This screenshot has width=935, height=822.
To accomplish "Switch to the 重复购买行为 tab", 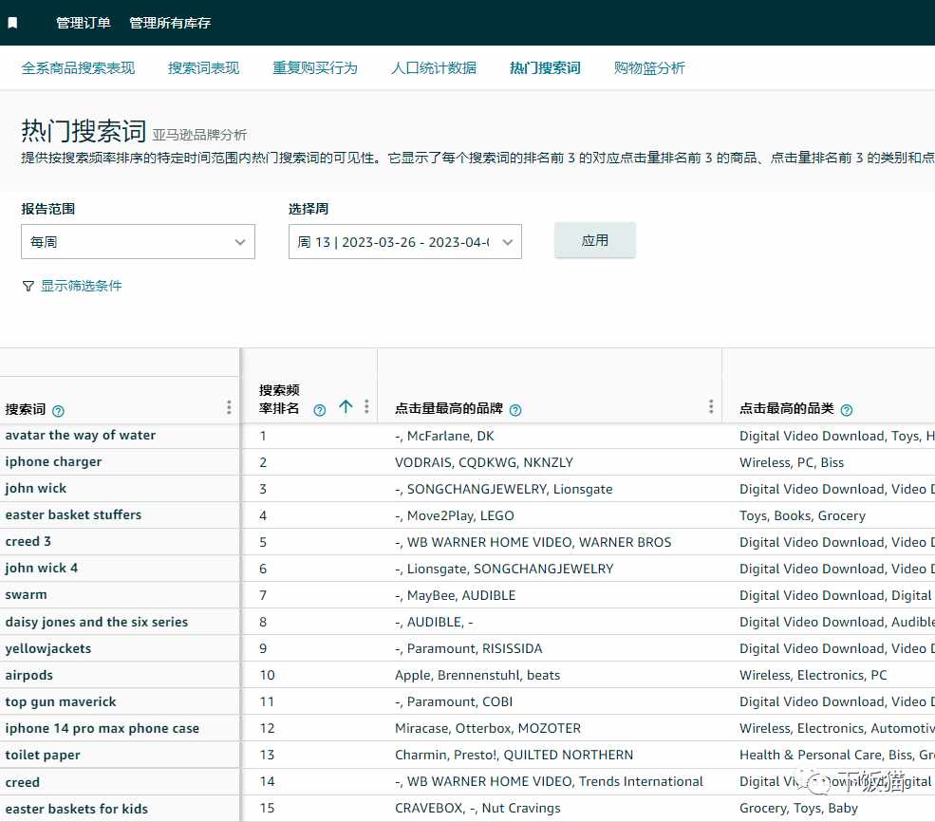I will 315,68.
